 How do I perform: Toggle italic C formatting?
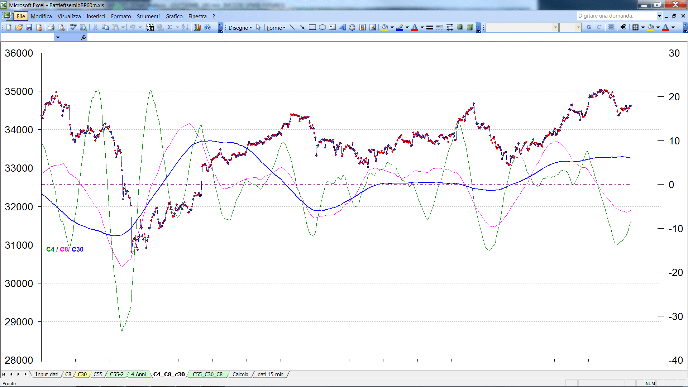point(599,27)
